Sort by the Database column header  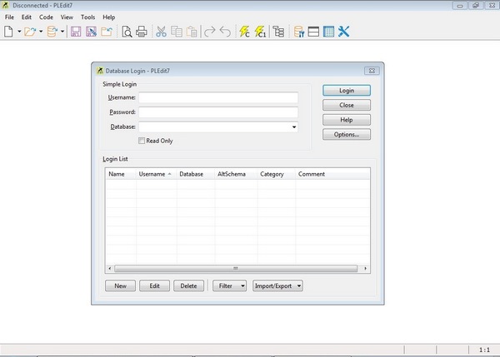pyautogui.click(x=196, y=174)
